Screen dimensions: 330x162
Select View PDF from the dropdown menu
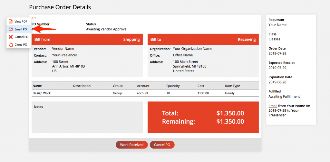(19, 22)
